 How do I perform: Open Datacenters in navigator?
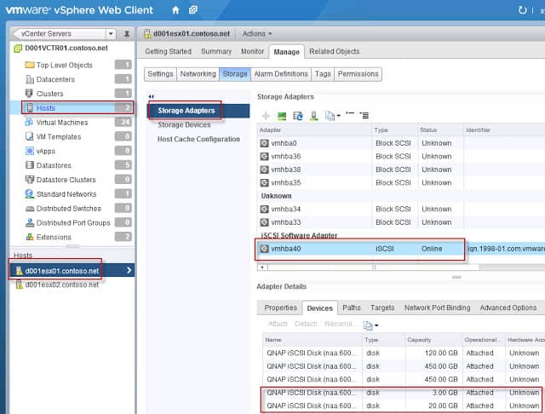point(55,79)
